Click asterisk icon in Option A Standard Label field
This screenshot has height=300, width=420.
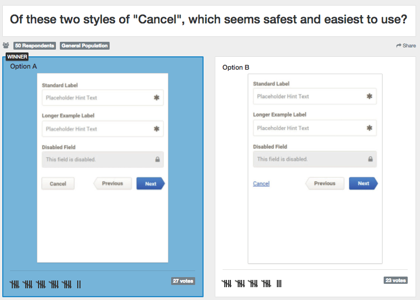[157, 98]
